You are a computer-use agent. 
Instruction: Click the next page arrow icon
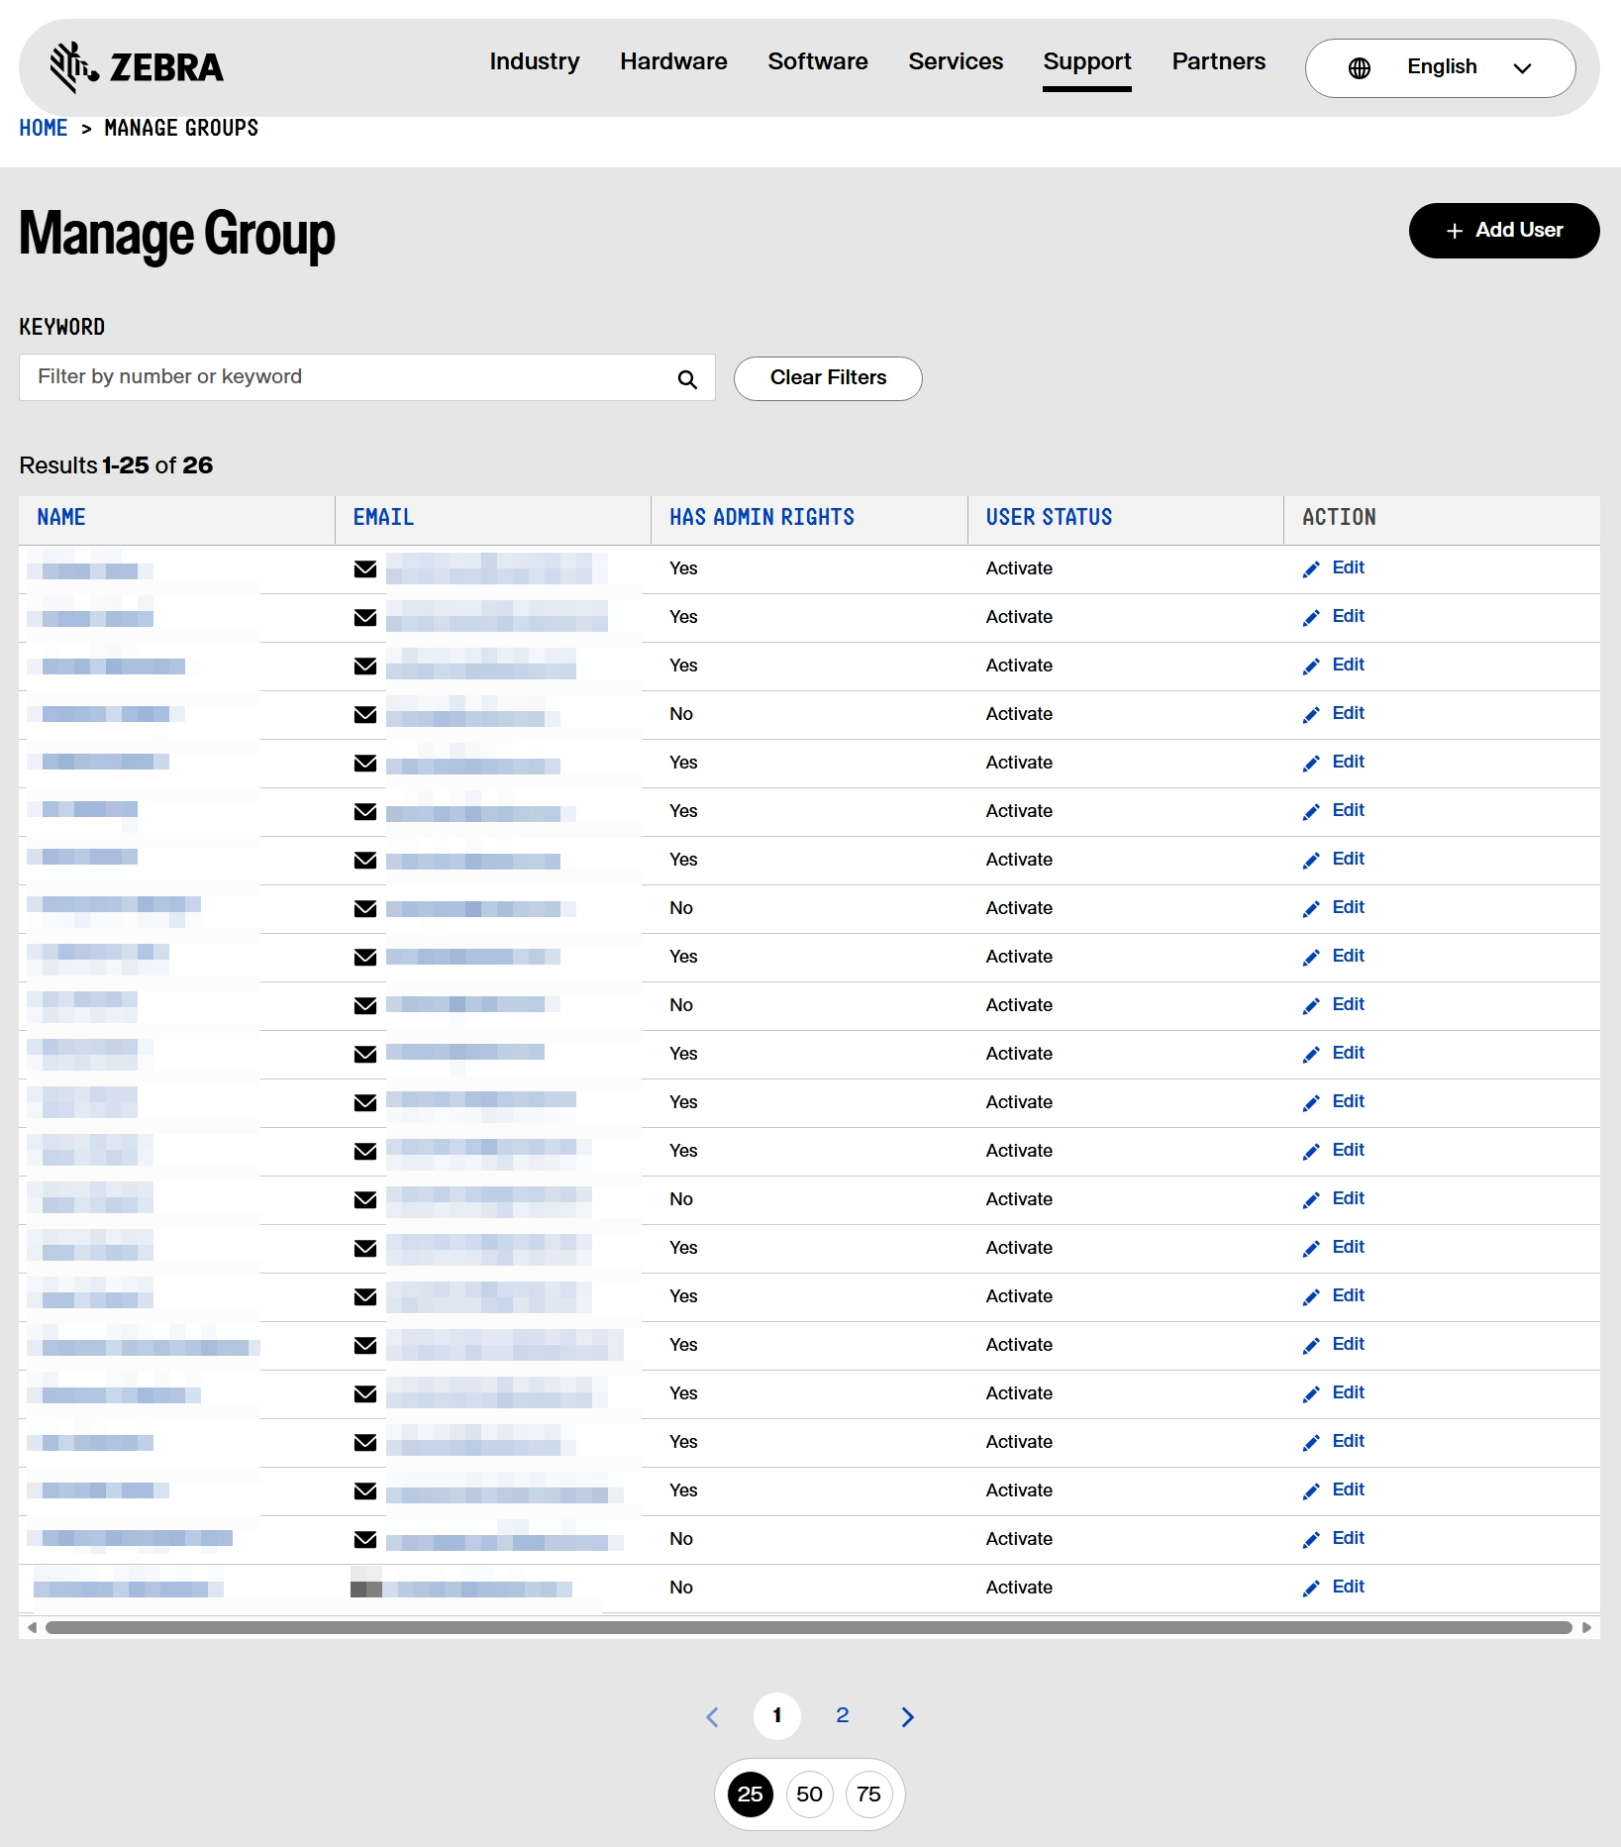[x=907, y=1716]
